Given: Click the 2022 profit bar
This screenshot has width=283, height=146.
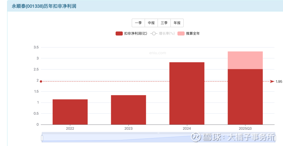Looking at the screenshot, I should coord(70,112).
